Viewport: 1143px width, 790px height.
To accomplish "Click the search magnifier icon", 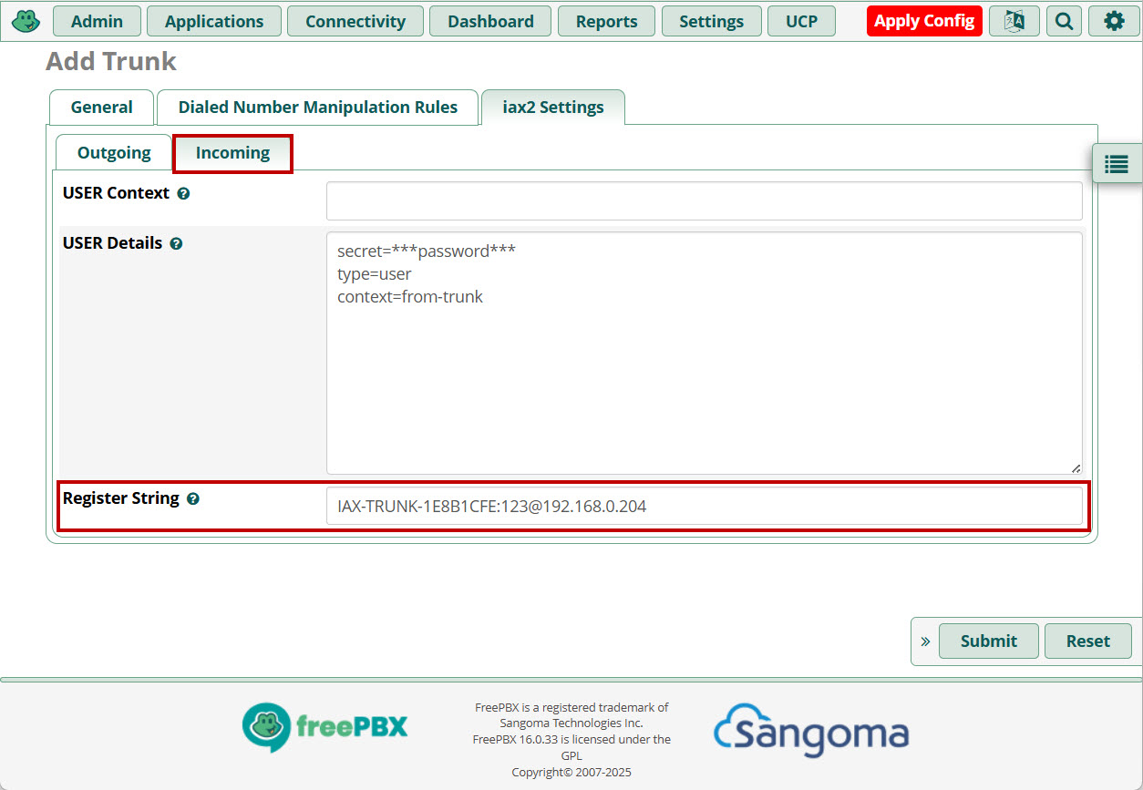I will pos(1064,21).
